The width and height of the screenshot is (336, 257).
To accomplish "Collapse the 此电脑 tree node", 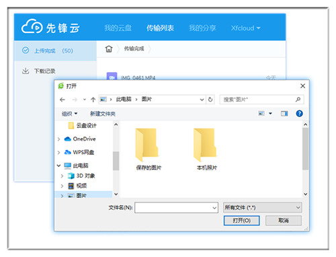I will (58, 166).
